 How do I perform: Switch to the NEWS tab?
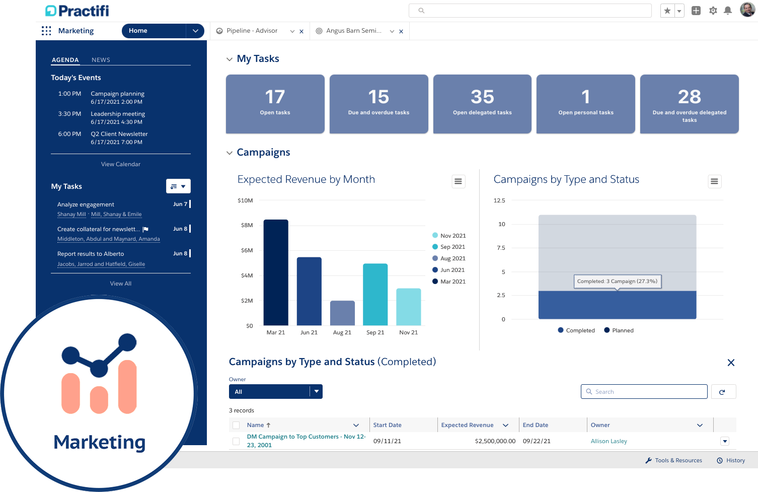(101, 59)
